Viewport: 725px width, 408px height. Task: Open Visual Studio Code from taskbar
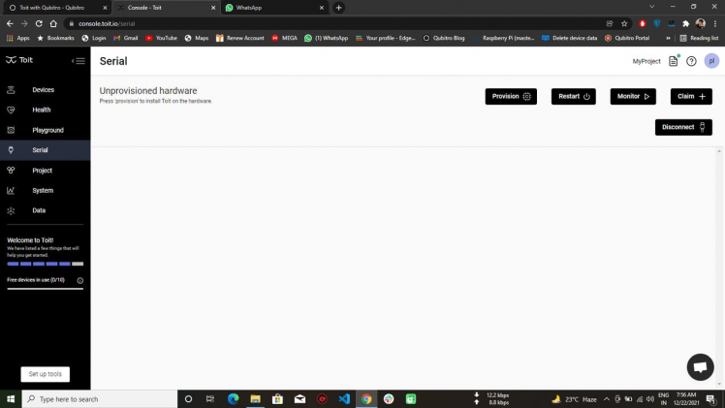click(x=344, y=398)
